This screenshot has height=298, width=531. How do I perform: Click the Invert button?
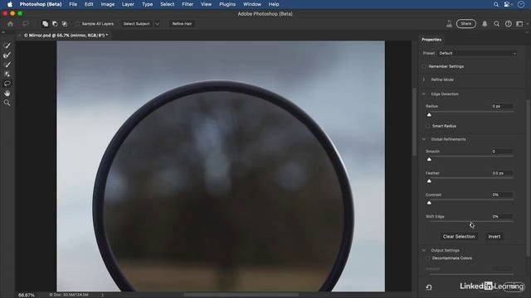(494, 237)
